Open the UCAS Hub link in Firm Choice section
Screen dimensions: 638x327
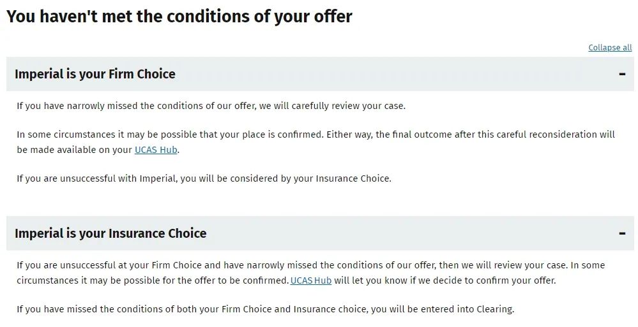(156, 150)
